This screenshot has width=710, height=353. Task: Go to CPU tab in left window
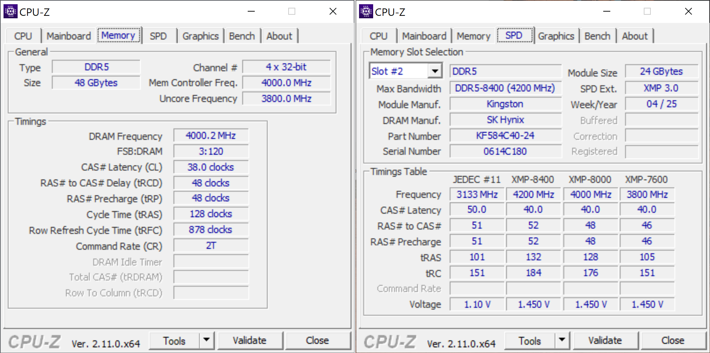[23, 36]
